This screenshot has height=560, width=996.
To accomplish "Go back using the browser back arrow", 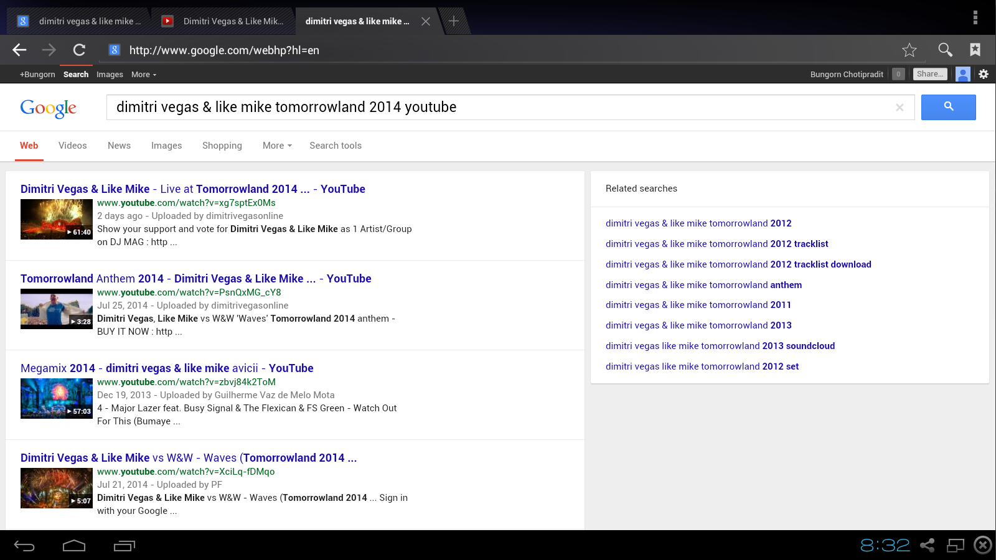I will coord(20,50).
